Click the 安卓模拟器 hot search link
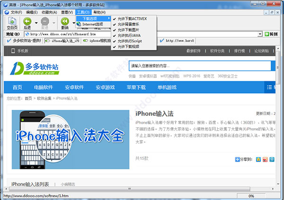Viewport: 284px width, 200px height. (x=148, y=76)
